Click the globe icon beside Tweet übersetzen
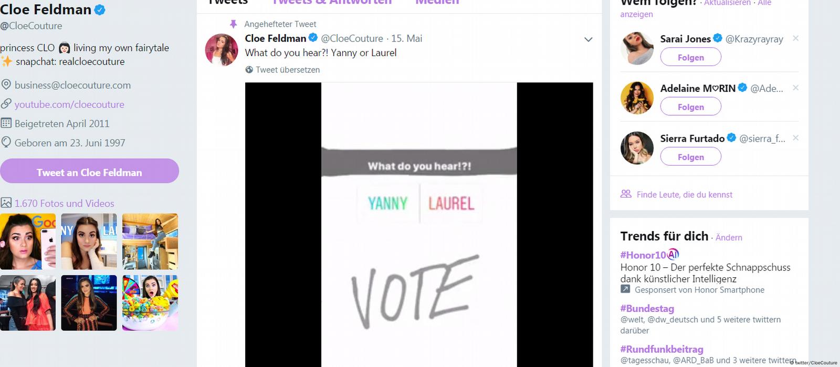This screenshot has height=367, width=840. pos(249,70)
